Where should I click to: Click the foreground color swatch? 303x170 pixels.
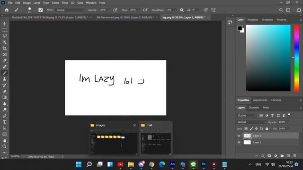[240, 28]
